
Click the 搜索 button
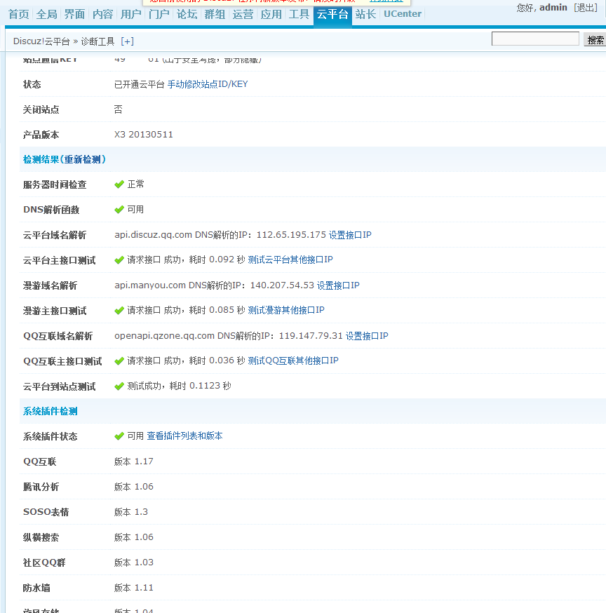pyautogui.click(x=595, y=40)
